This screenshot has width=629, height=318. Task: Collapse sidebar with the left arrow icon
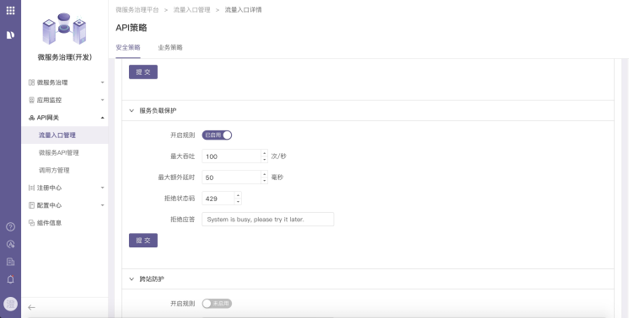click(32, 307)
